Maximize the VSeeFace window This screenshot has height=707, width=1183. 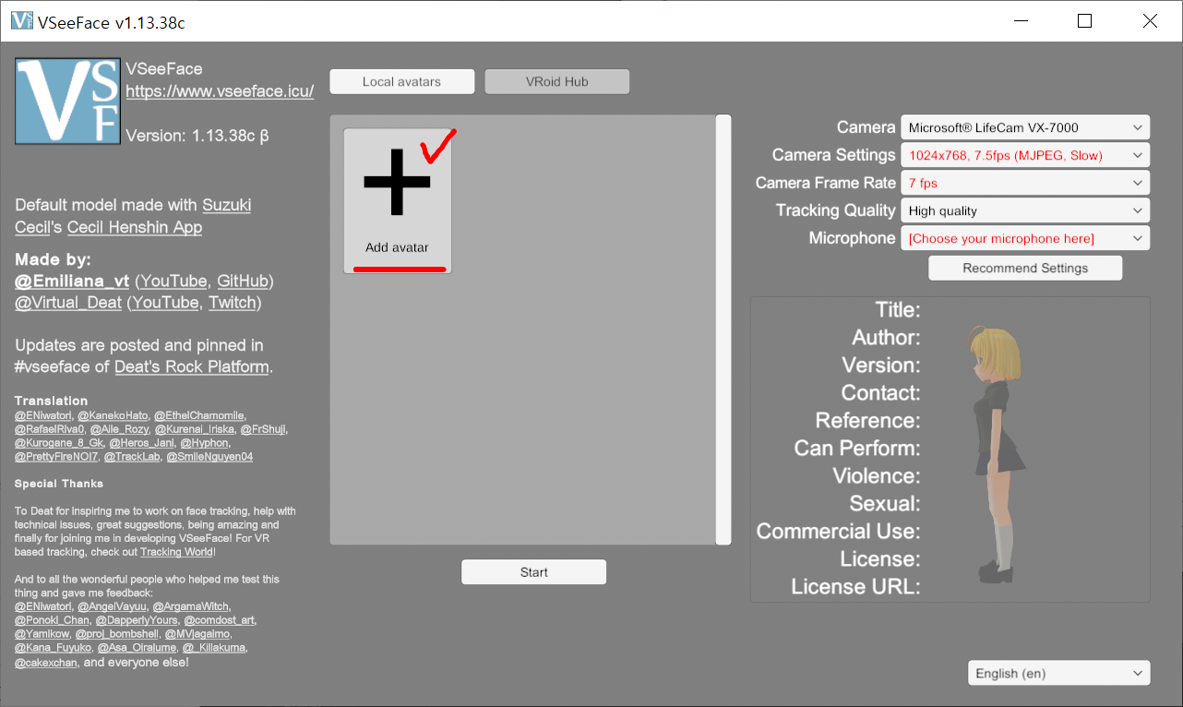tap(1085, 21)
